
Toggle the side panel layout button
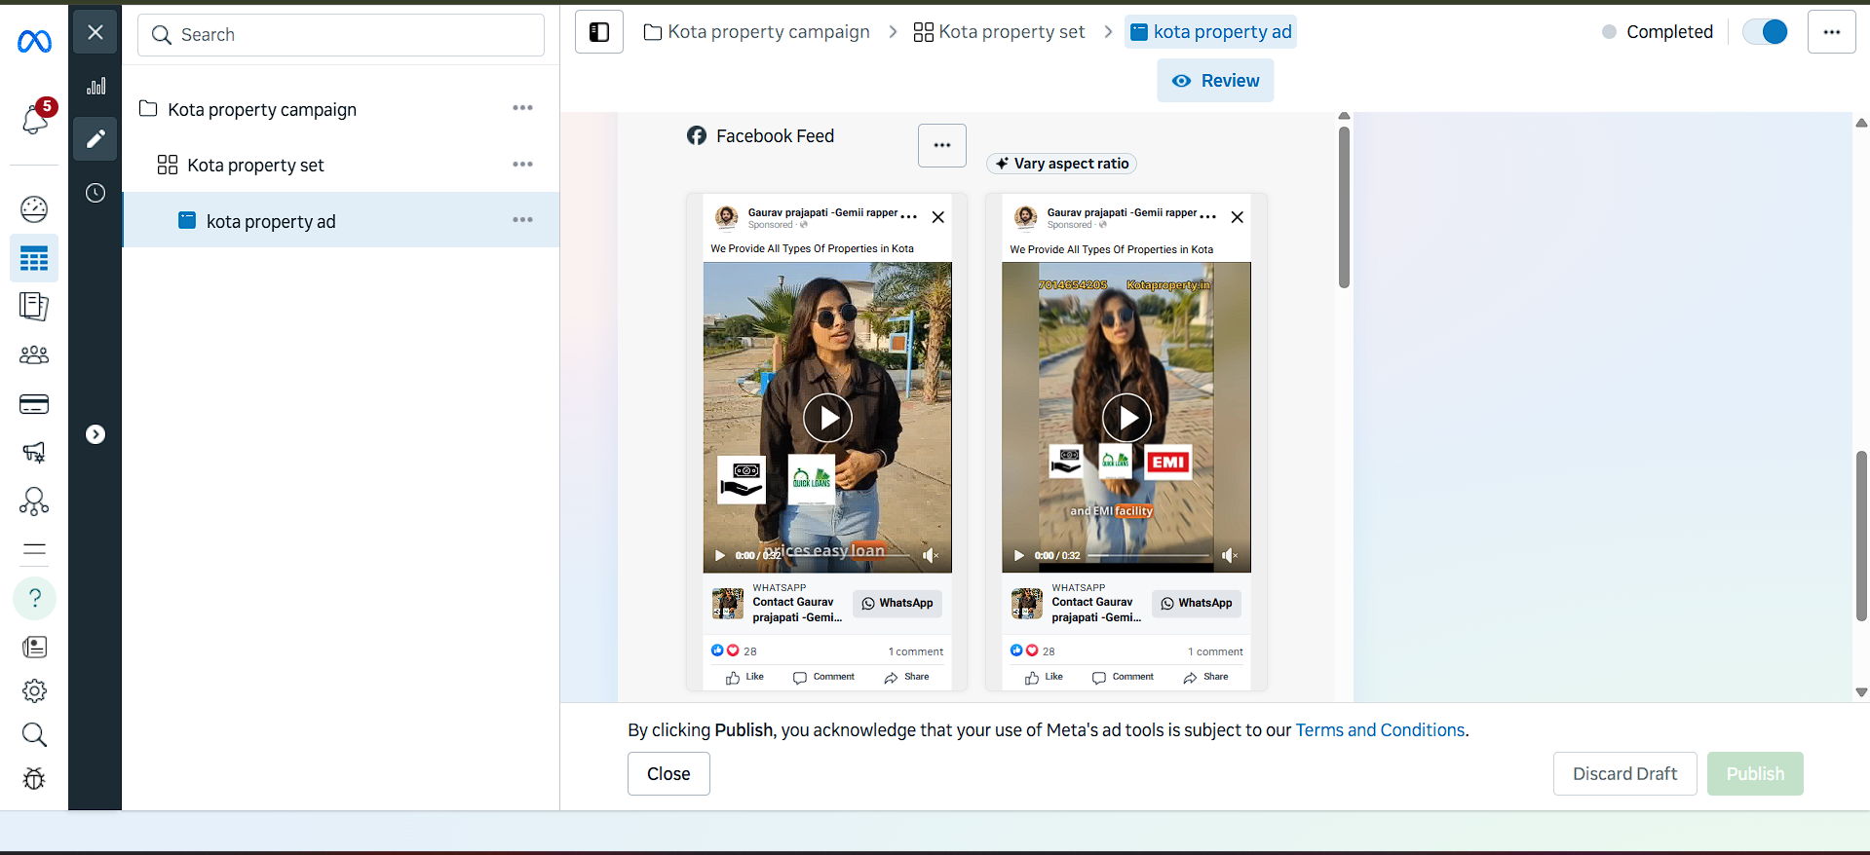[599, 32]
